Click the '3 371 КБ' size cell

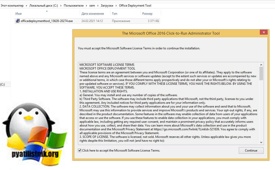point(153,21)
